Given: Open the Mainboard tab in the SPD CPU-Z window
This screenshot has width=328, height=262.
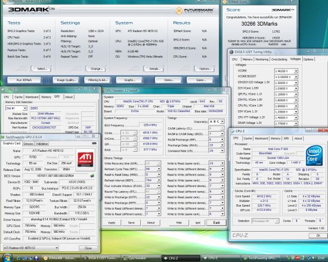Looking at the screenshot, I should (32, 97).
